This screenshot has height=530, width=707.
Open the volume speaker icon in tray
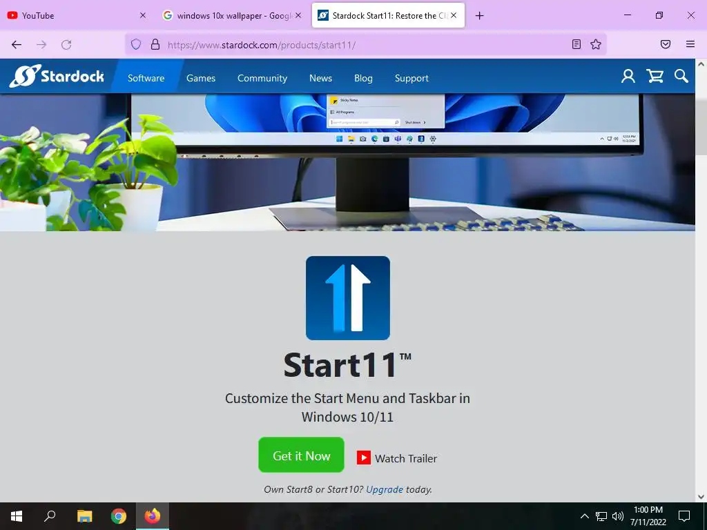pos(618,516)
